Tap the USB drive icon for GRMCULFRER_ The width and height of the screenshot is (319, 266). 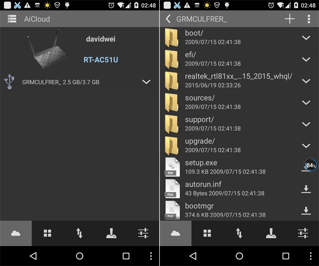(x=9, y=82)
